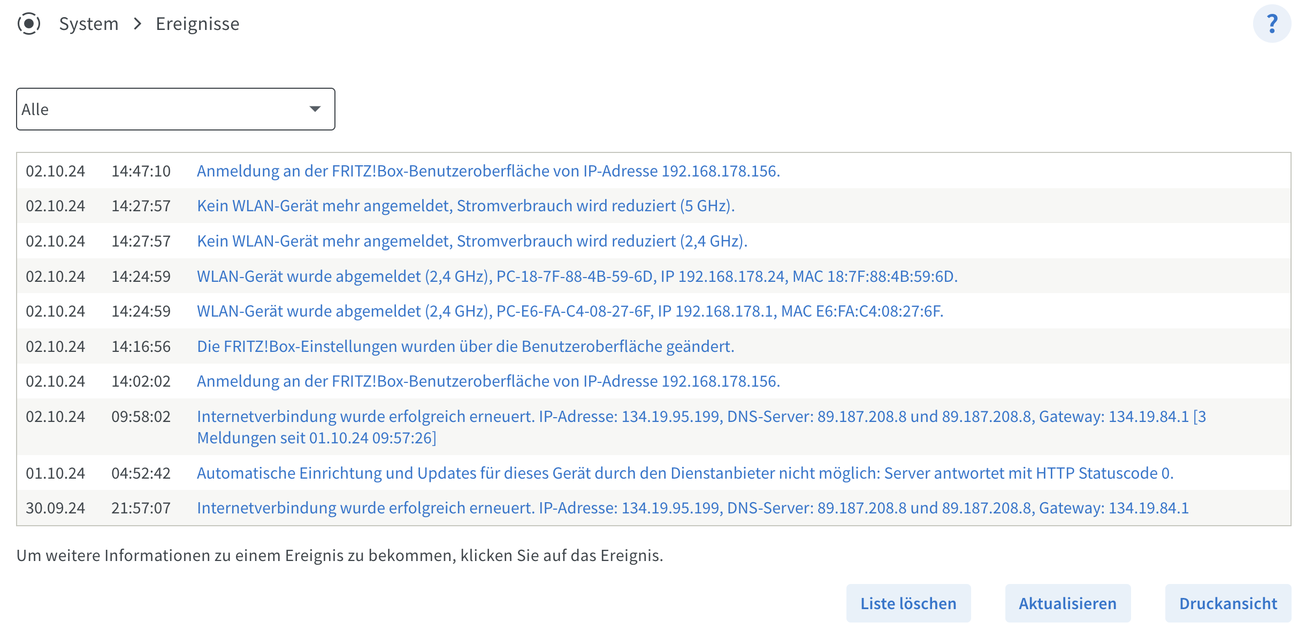Viewport: 1298px width, 630px height.
Task: Click the breadcrumb chevron after System
Action: coord(138,24)
